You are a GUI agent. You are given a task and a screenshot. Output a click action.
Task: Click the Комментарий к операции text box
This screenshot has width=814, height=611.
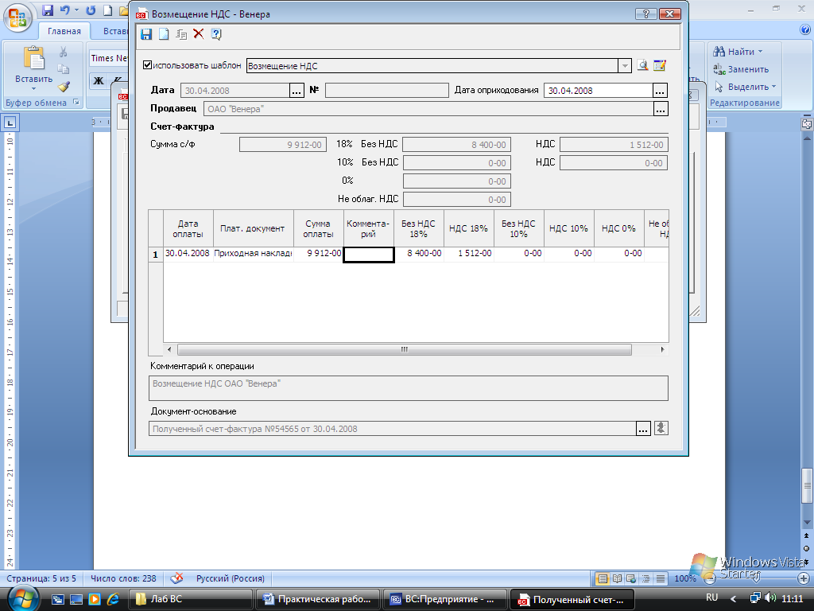408,388
